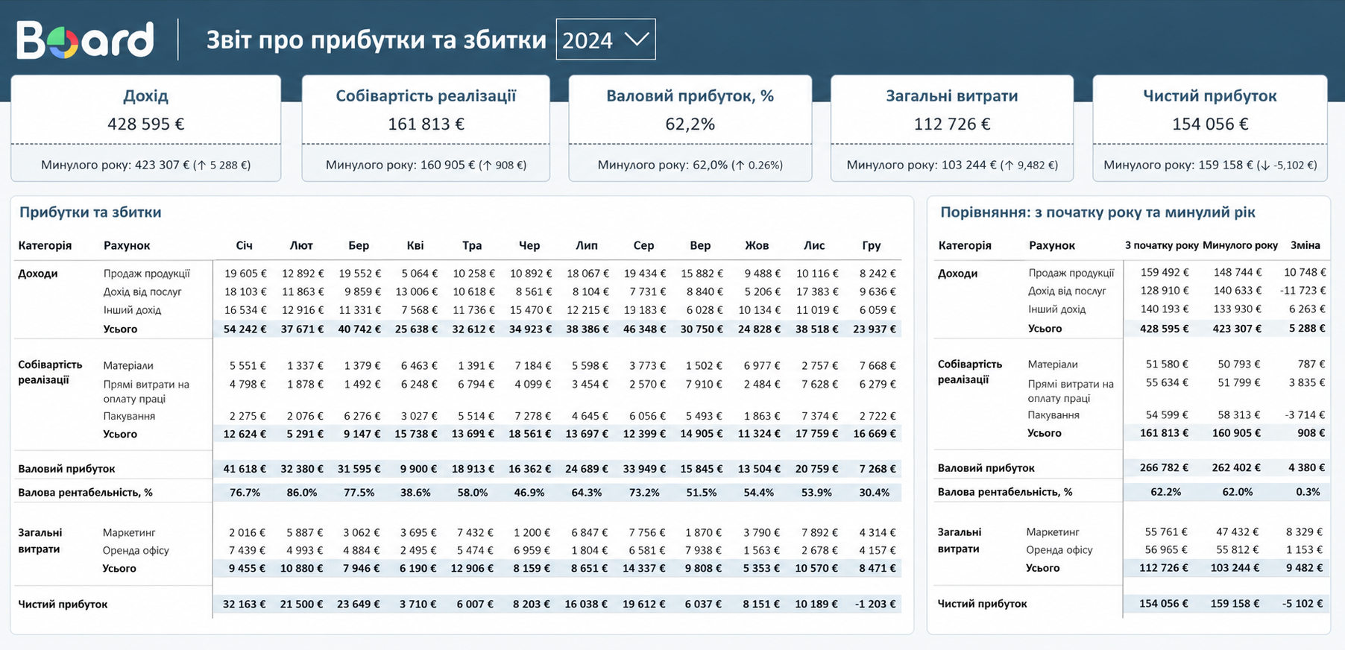The height and width of the screenshot is (650, 1345).
Task: Click the Чистий прибуток summary card
Action: pyautogui.click(x=1210, y=127)
